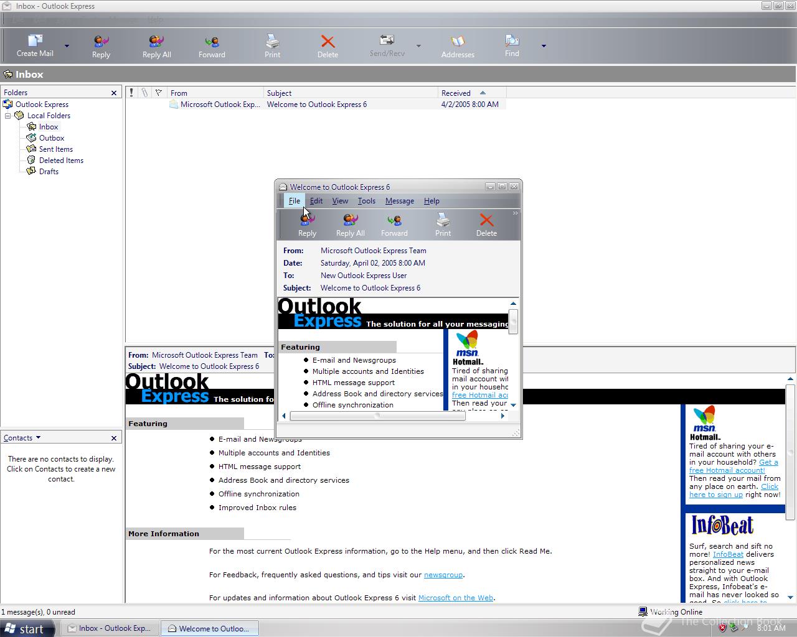
Task: Click Forward in main Inbox toolbar
Action: pos(212,46)
